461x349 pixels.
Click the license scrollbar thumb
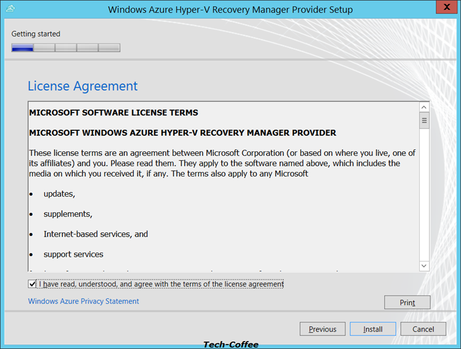(424, 120)
